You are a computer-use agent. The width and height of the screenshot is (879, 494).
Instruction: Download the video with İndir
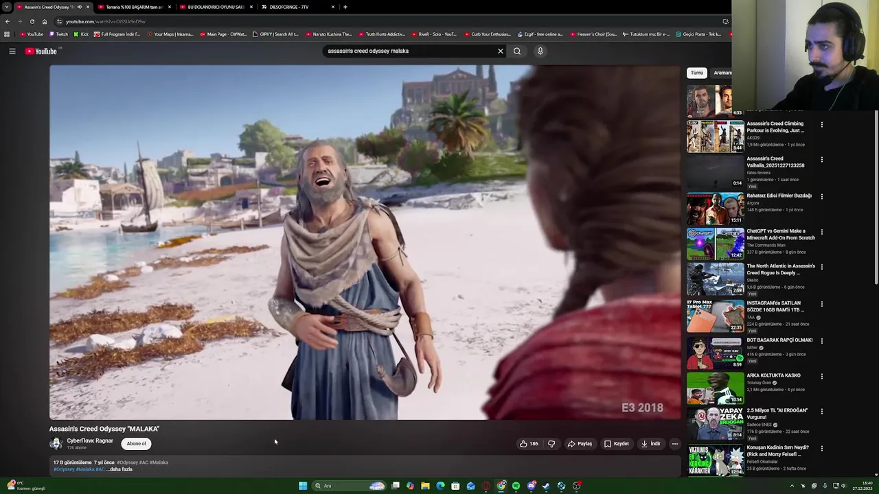coord(651,444)
